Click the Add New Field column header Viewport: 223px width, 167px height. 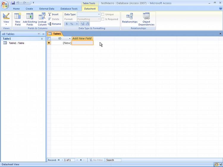pyautogui.click(x=82, y=39)
